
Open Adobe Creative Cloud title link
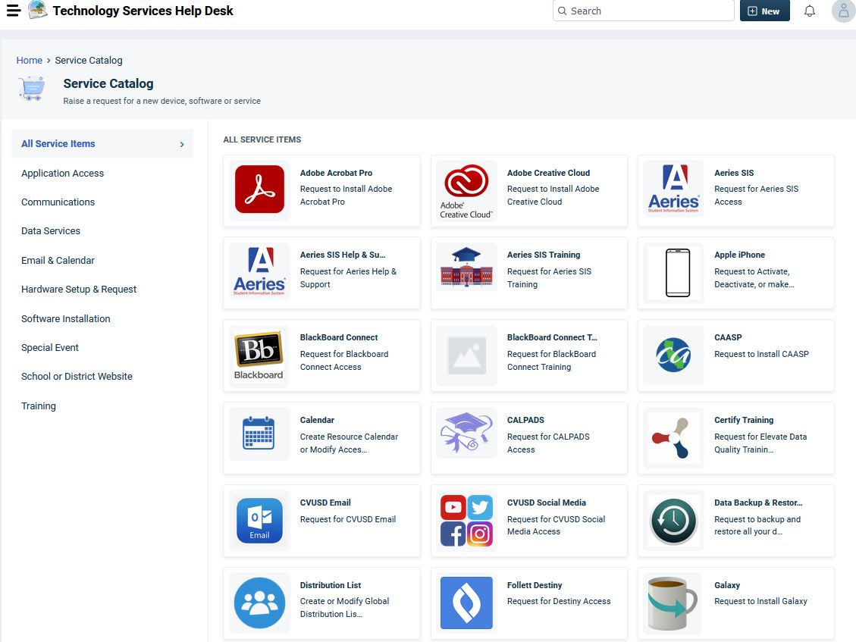[x=548, y=173]
